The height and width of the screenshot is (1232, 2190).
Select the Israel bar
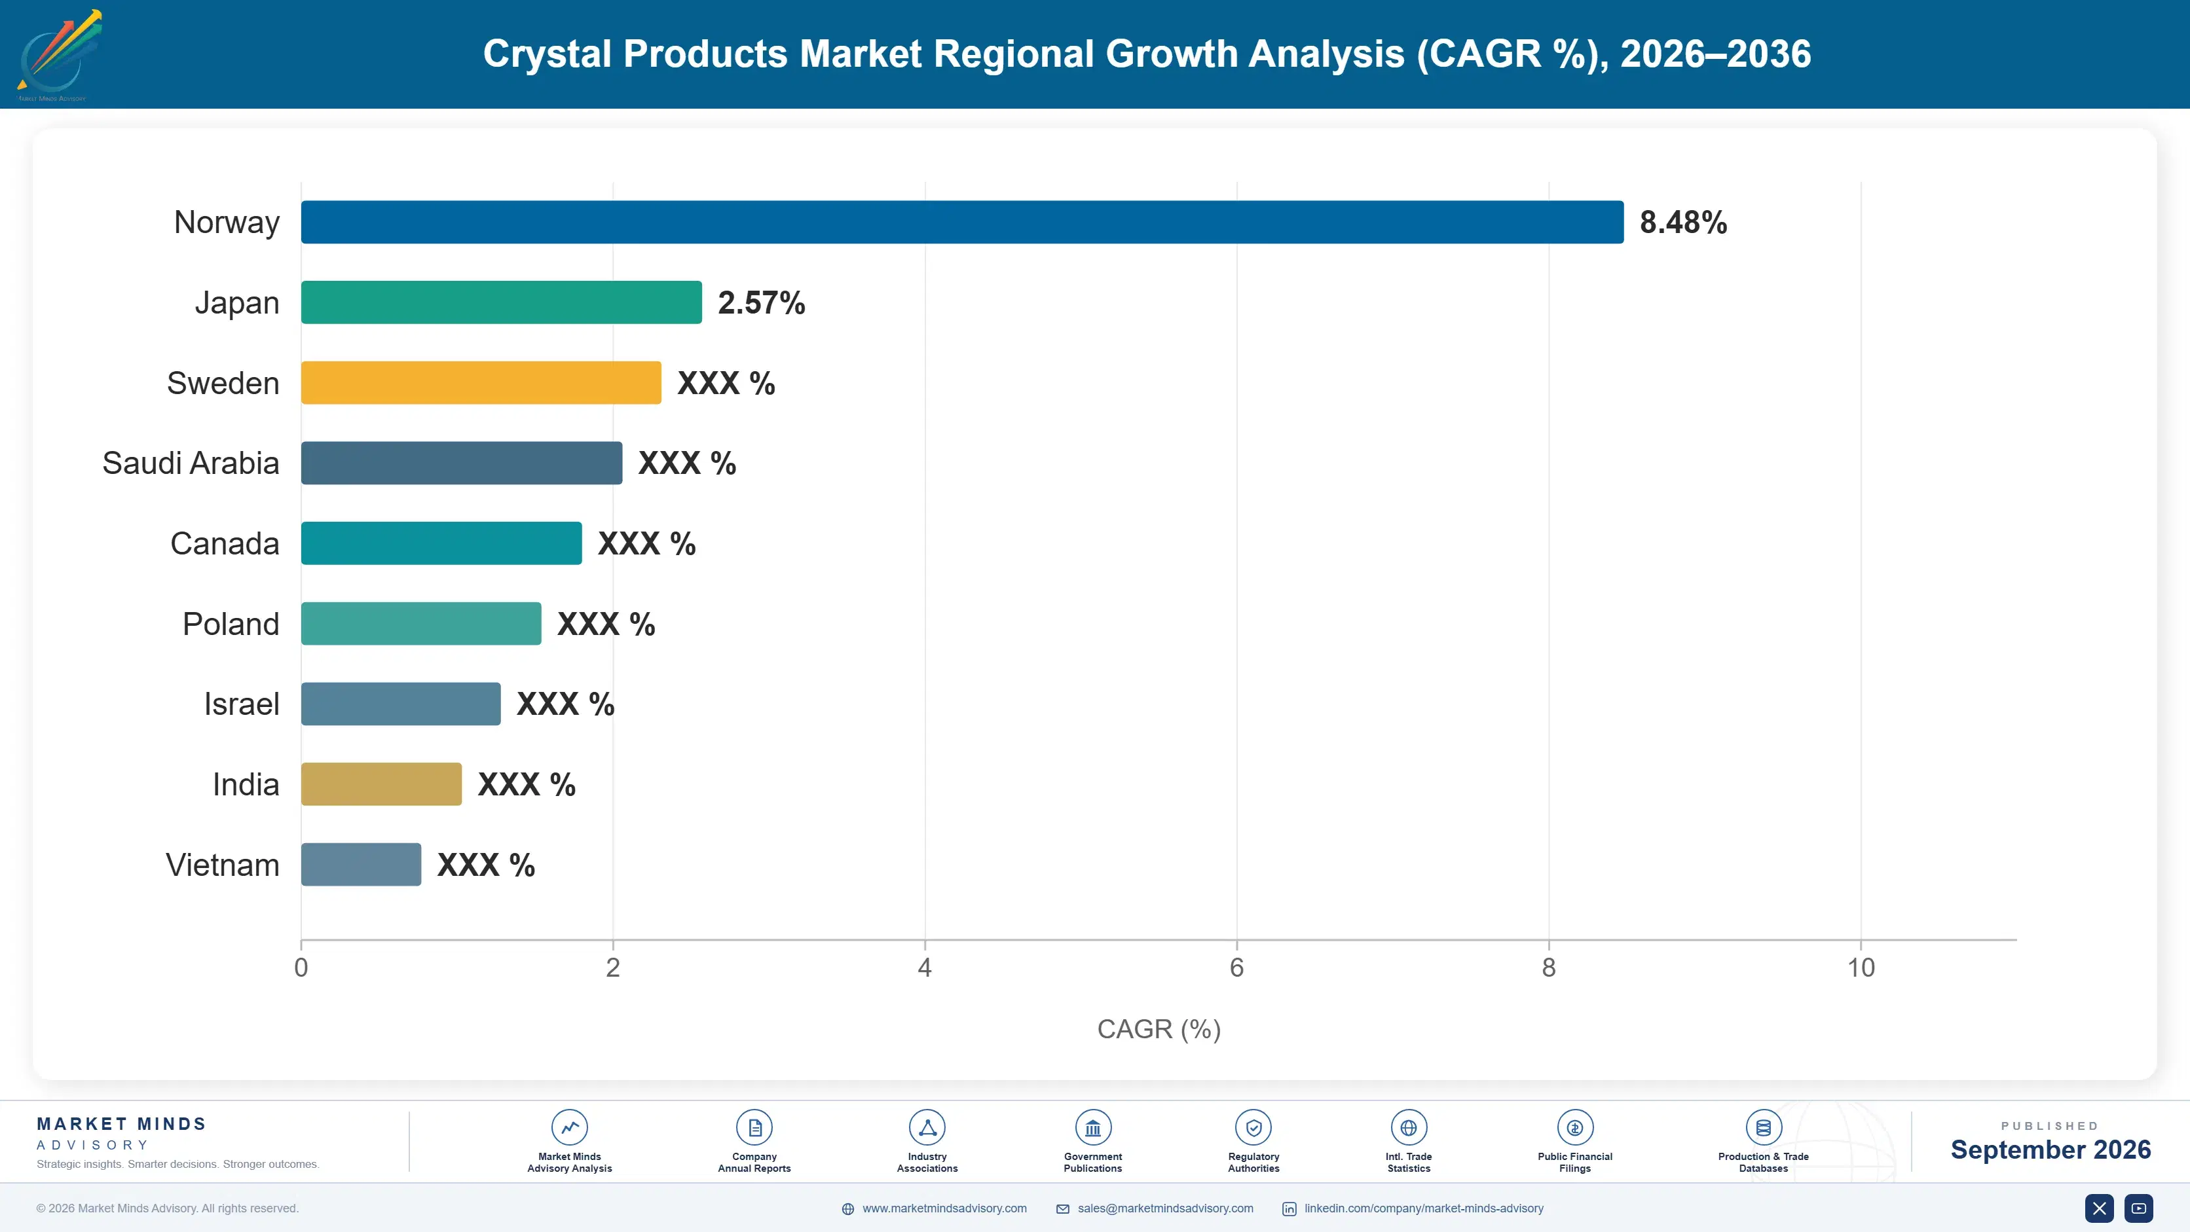(x=400, y=704)
